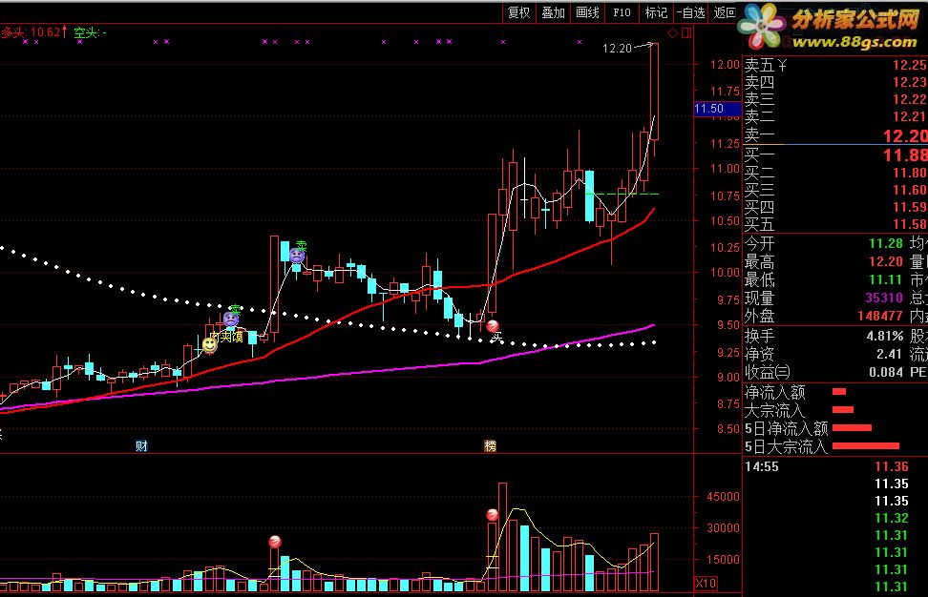Click the 14:55 trade time entry
The width and height of the screenshot is (928, 597).
click(x=762, y=466)
